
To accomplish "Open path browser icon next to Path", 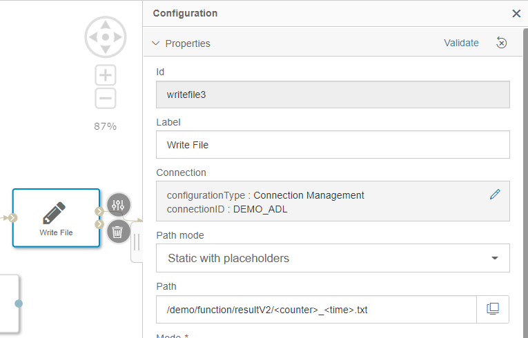I will tap(493, 309).
